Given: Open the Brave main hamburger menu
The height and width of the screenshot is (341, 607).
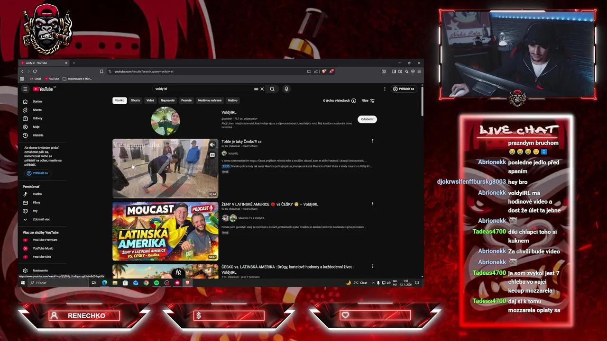Looking at the screenshot, I should coord(419,72).
